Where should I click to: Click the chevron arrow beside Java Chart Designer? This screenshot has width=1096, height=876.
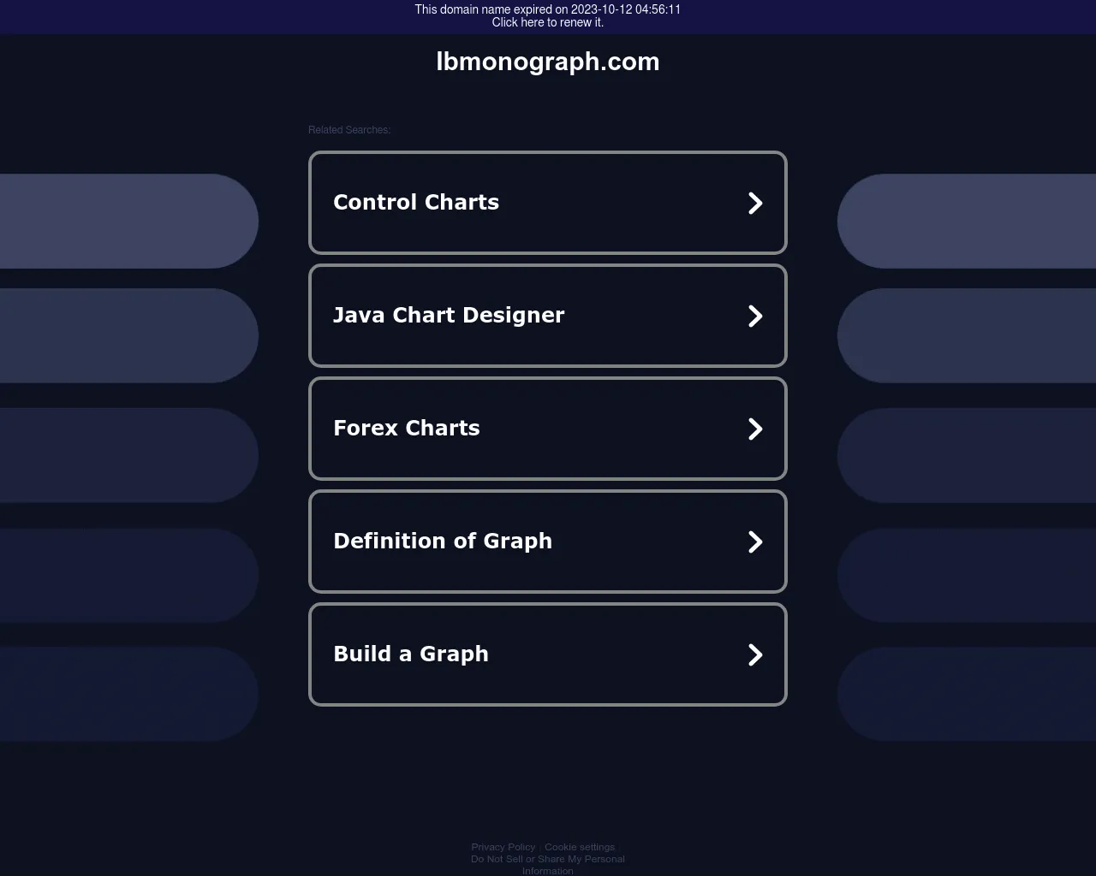(754, 316)
